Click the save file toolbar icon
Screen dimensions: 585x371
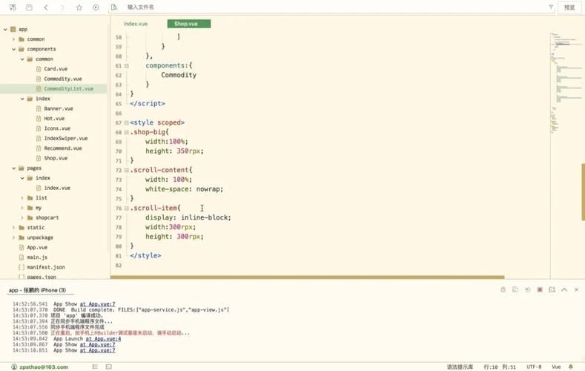click(29, 7)
